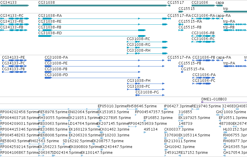
Task: Select EST RH58646.5prime
Action: (x=142, y=106)
